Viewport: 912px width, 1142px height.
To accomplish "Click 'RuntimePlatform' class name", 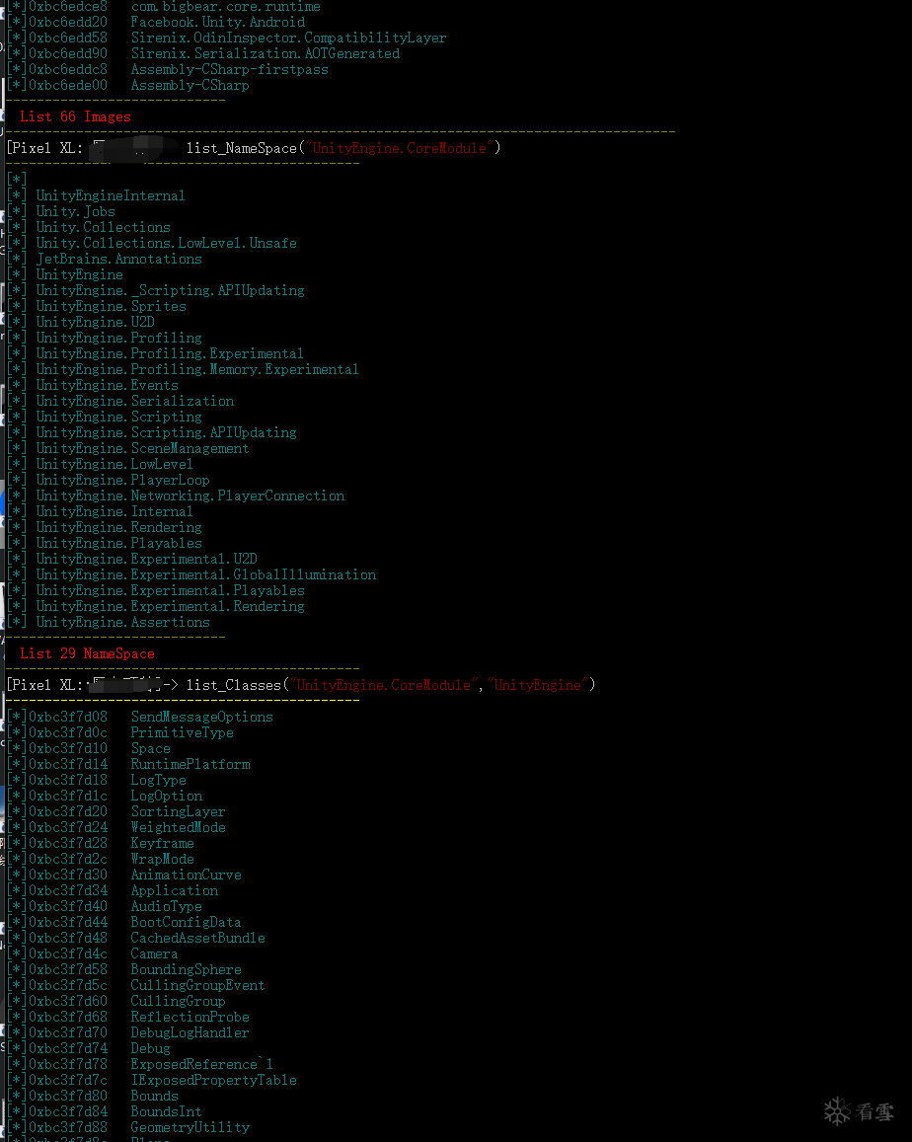I will 190,765.
